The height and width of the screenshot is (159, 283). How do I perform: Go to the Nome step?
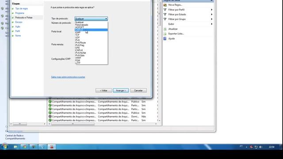(x=18, y=36)
